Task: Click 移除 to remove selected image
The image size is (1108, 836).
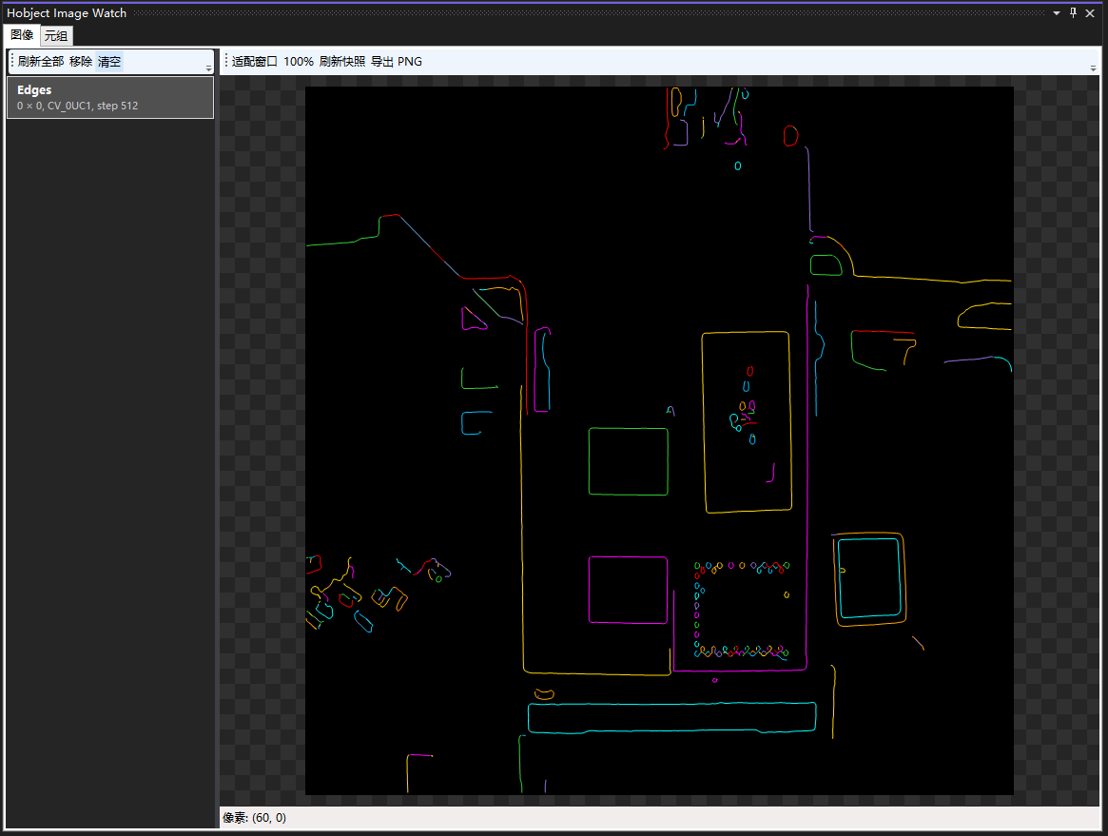Action: pos(81,62)
